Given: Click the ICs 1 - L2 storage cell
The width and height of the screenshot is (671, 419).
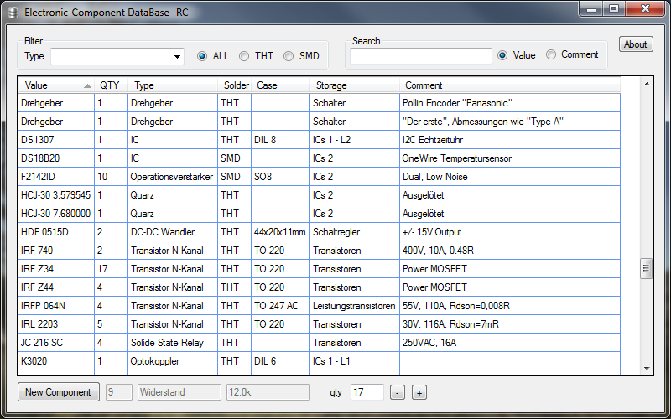Looking at the screenshot, I should point(355,140).
